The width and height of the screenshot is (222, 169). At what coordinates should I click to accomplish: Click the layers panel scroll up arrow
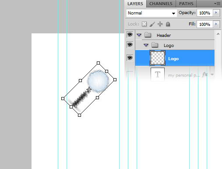tap(218, 34)
